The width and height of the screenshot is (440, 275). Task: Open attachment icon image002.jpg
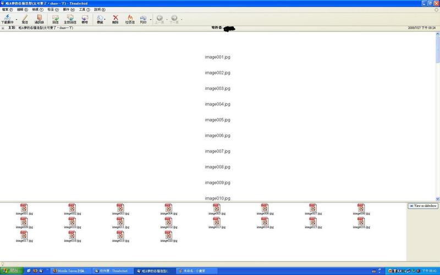[x=73, y=208]
